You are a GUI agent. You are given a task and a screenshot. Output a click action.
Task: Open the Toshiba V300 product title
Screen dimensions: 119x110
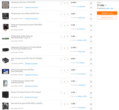click(x=22, y=82)
